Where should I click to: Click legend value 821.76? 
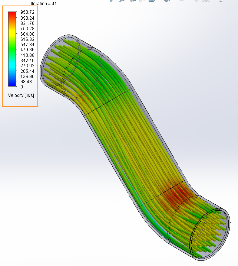click(x=27, y=23)
